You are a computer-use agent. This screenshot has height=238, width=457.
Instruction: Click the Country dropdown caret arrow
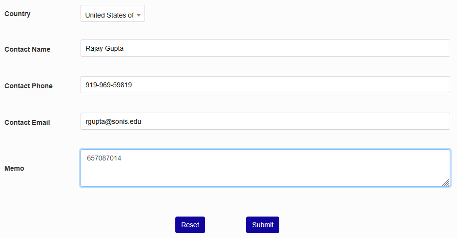(139, 15)
